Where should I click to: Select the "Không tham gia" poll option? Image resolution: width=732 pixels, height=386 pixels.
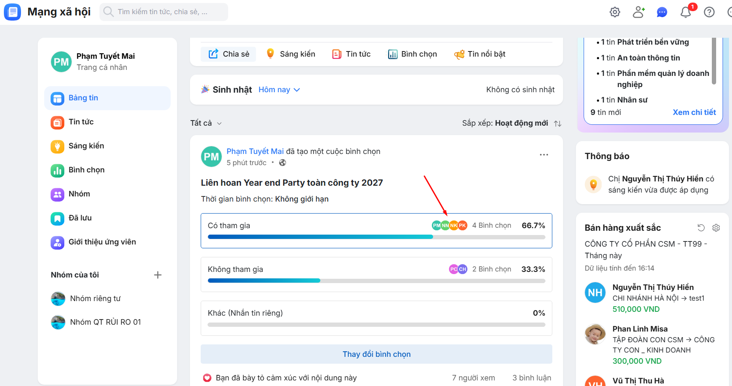pos(300,270)
